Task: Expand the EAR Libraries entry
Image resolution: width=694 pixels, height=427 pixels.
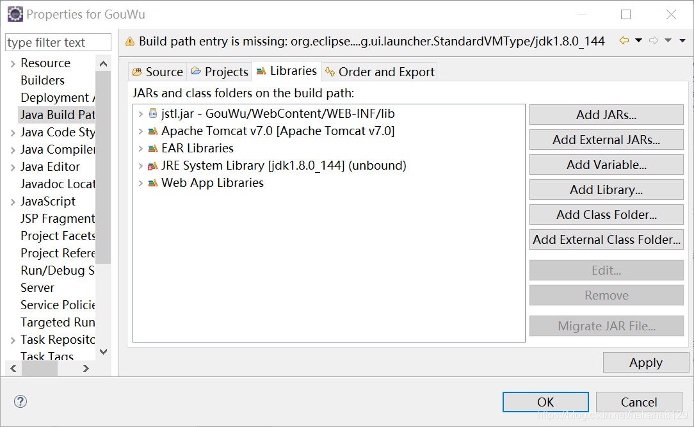Action: [x=141, y=149]
